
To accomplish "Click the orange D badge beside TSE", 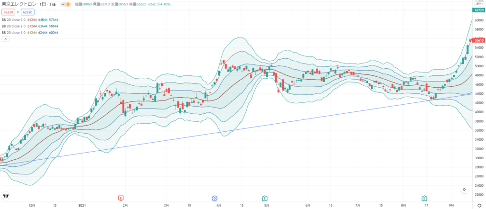I will tap(67, 4).
